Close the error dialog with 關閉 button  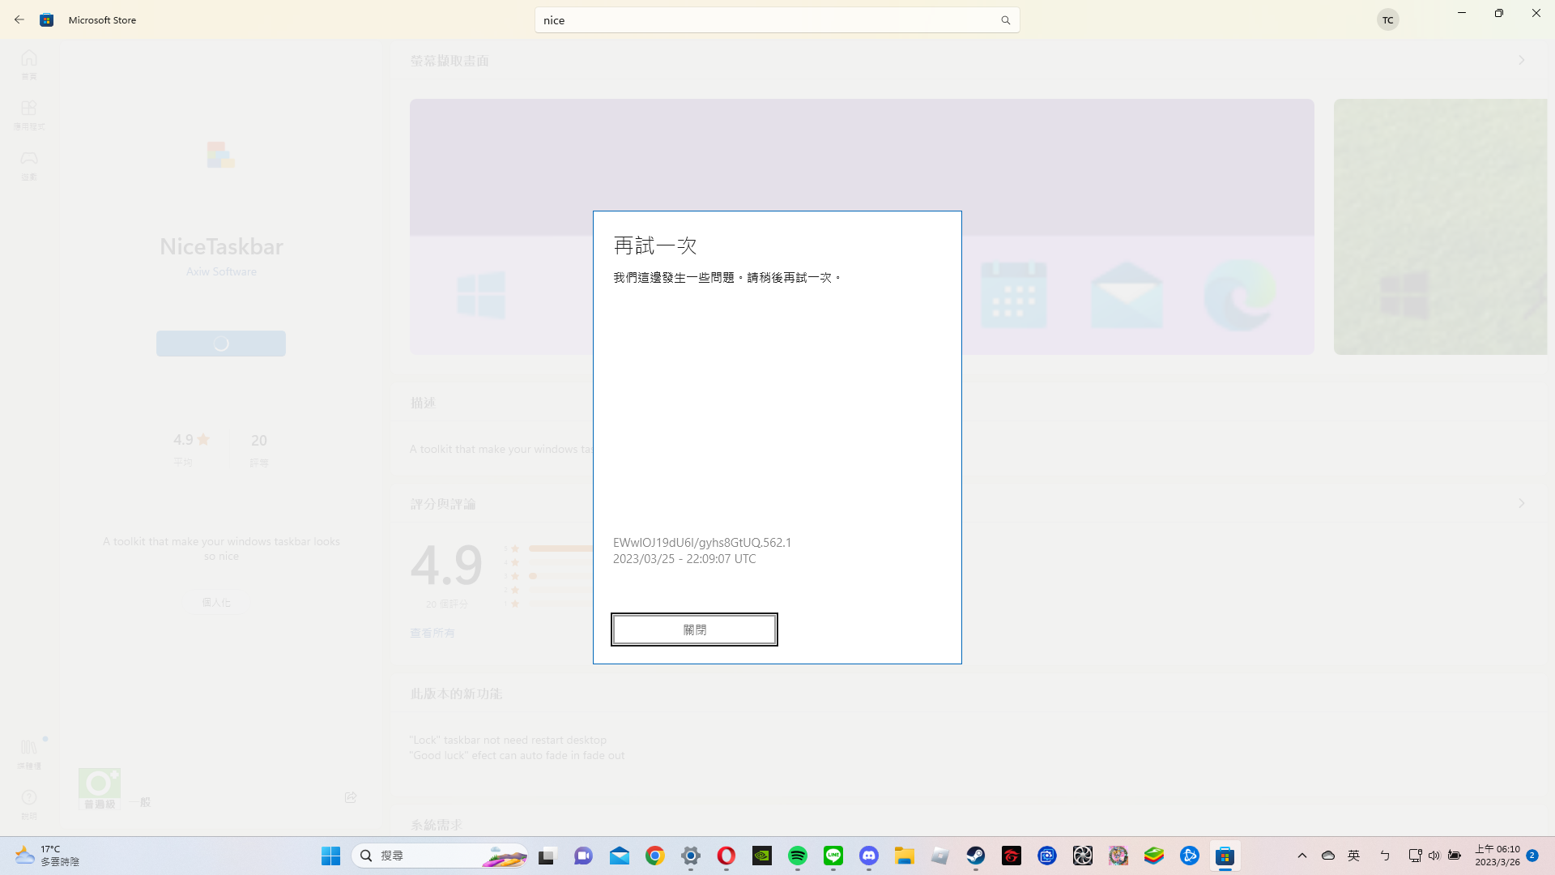pyautogui.click(x=694, y=629)
